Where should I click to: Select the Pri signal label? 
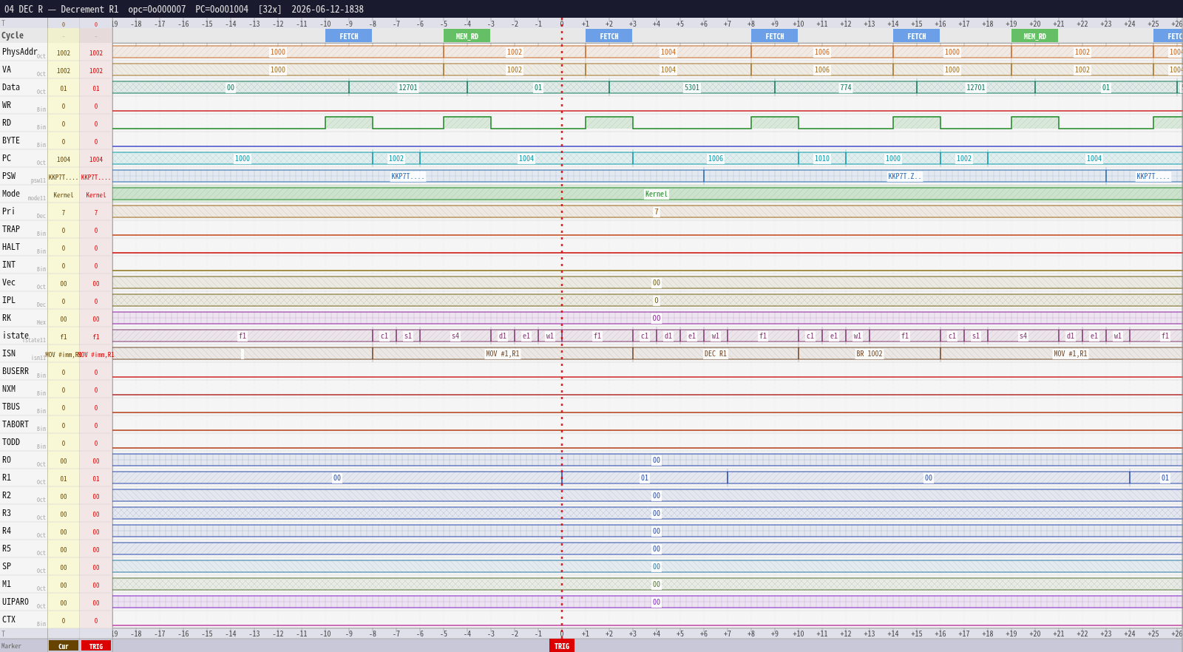click(x=9, y=211)
